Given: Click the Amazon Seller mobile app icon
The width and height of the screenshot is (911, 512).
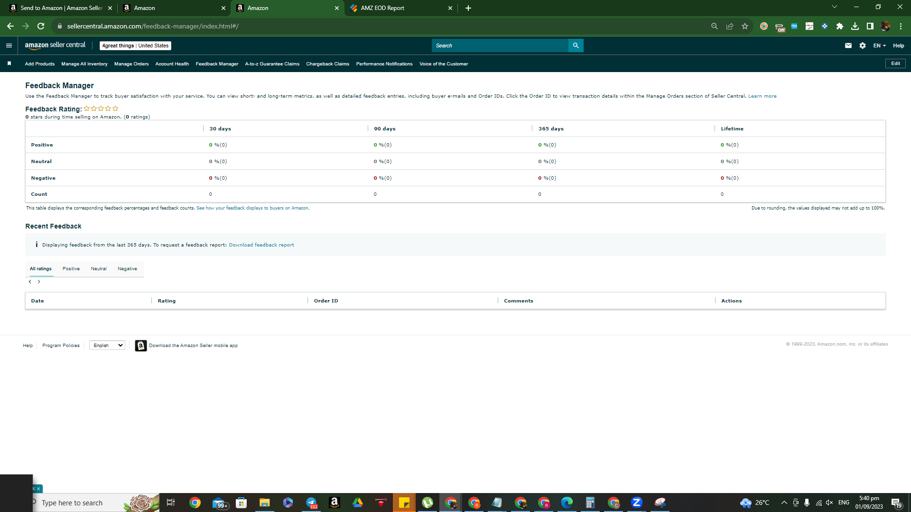Looking at the screenshot, I should coord(141,346).
